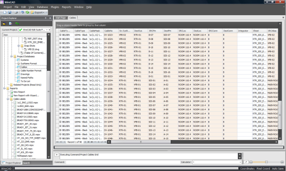The height and width of the screenshot is (171, 286).
Task: Open the View menu
Action: click(31, 7)
